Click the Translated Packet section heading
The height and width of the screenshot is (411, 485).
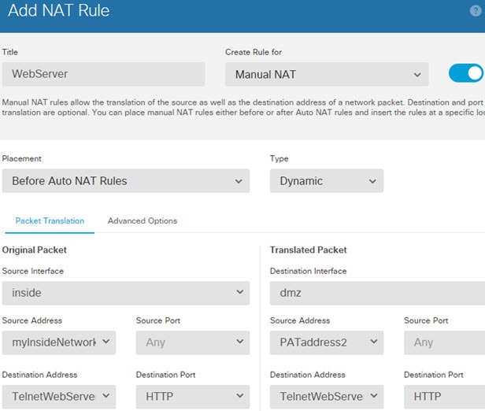309,250
